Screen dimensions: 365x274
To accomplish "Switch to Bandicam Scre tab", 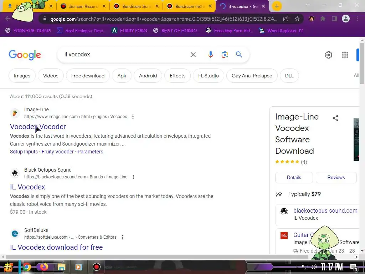I will coord(137,6).
